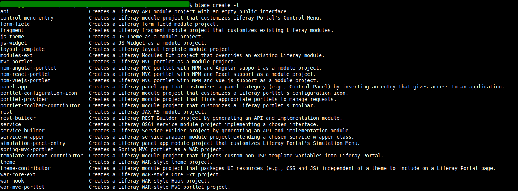
Task: Click the 'modules-ext' template name
Action: pyautogui.click(x=17, y=55)
